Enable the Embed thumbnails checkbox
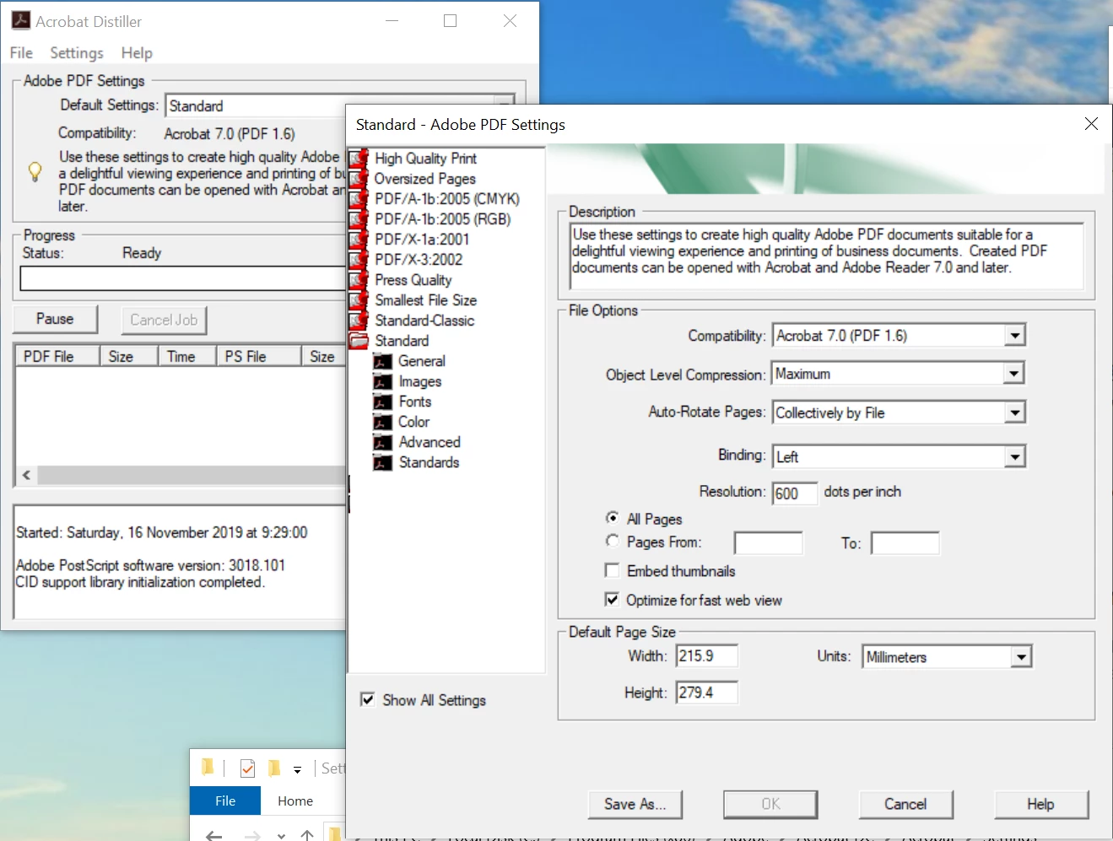 click(612, 570)
